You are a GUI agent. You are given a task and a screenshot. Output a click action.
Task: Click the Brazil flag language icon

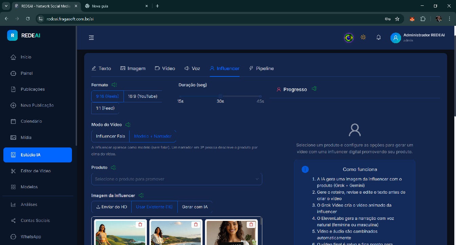348,37
